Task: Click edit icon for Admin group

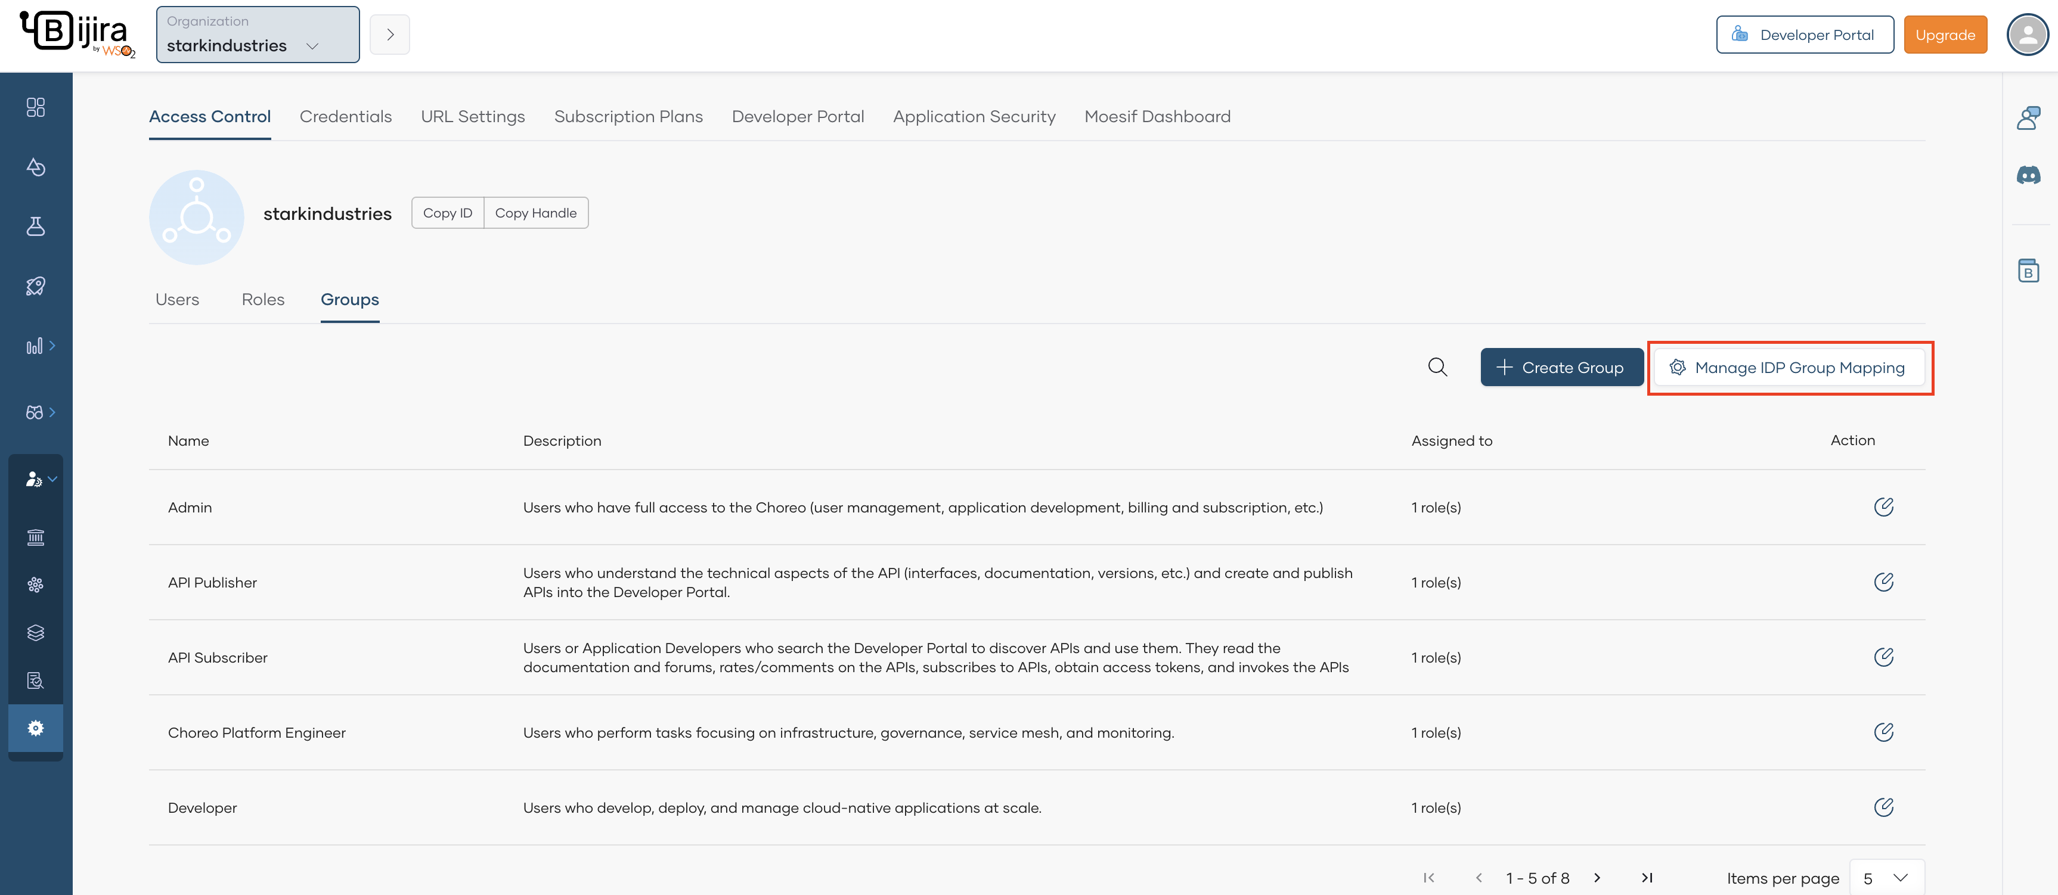Action: click(1883, 507)
